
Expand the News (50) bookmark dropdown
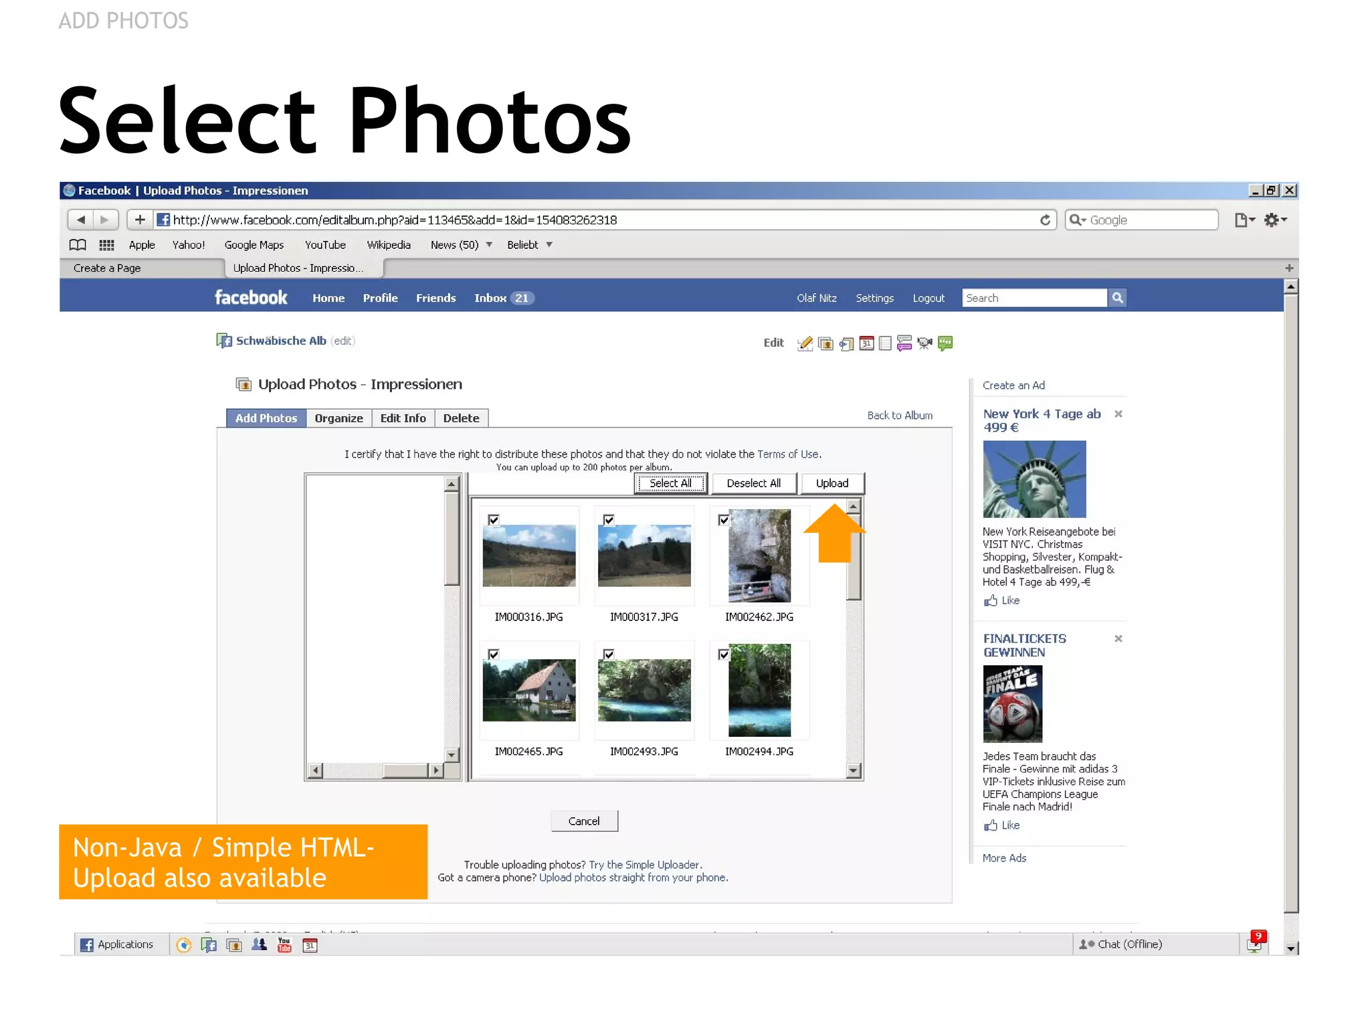pos(489,245)
